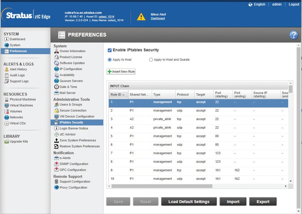Select rule 10 row management udp
Screen dimensions: 302x214
199,179
